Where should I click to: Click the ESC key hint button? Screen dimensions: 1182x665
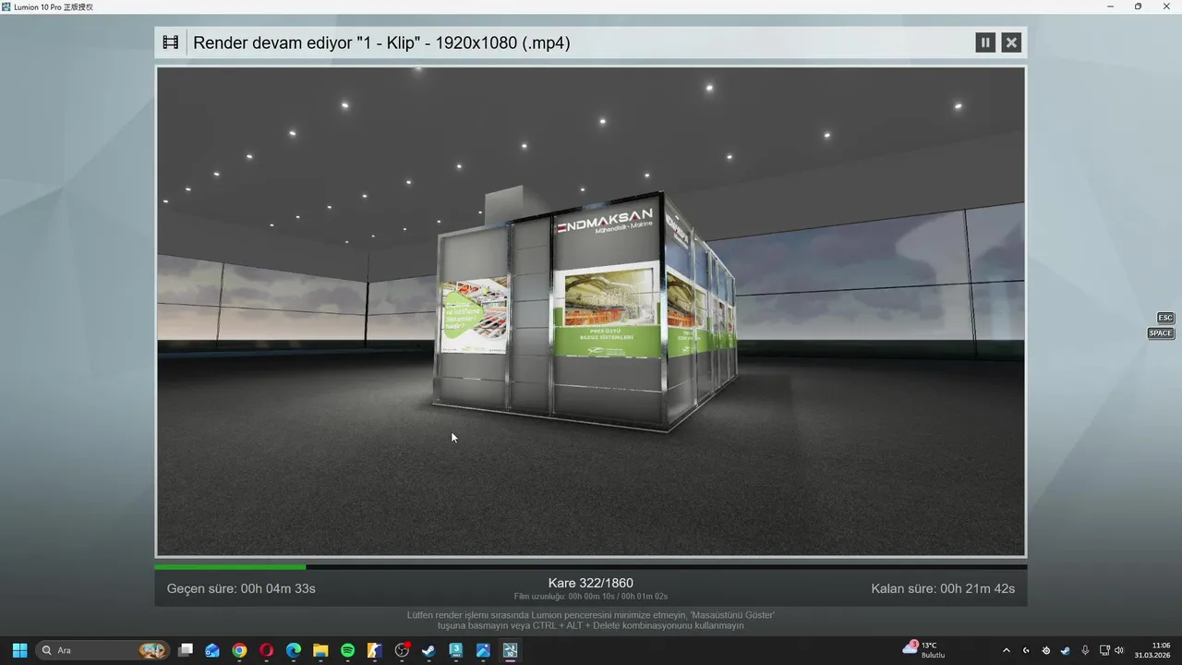(x=1165, y=318)
